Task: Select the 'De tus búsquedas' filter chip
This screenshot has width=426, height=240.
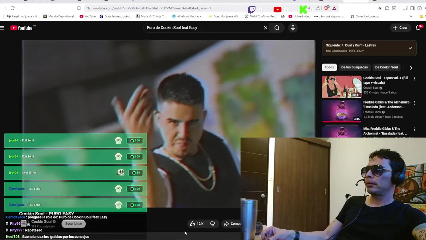Action: 354,67
